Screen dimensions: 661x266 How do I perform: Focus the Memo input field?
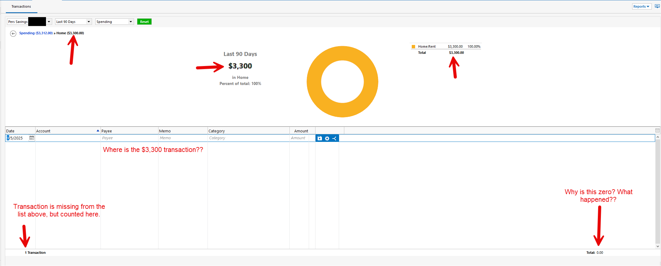(x=183, y=138)
